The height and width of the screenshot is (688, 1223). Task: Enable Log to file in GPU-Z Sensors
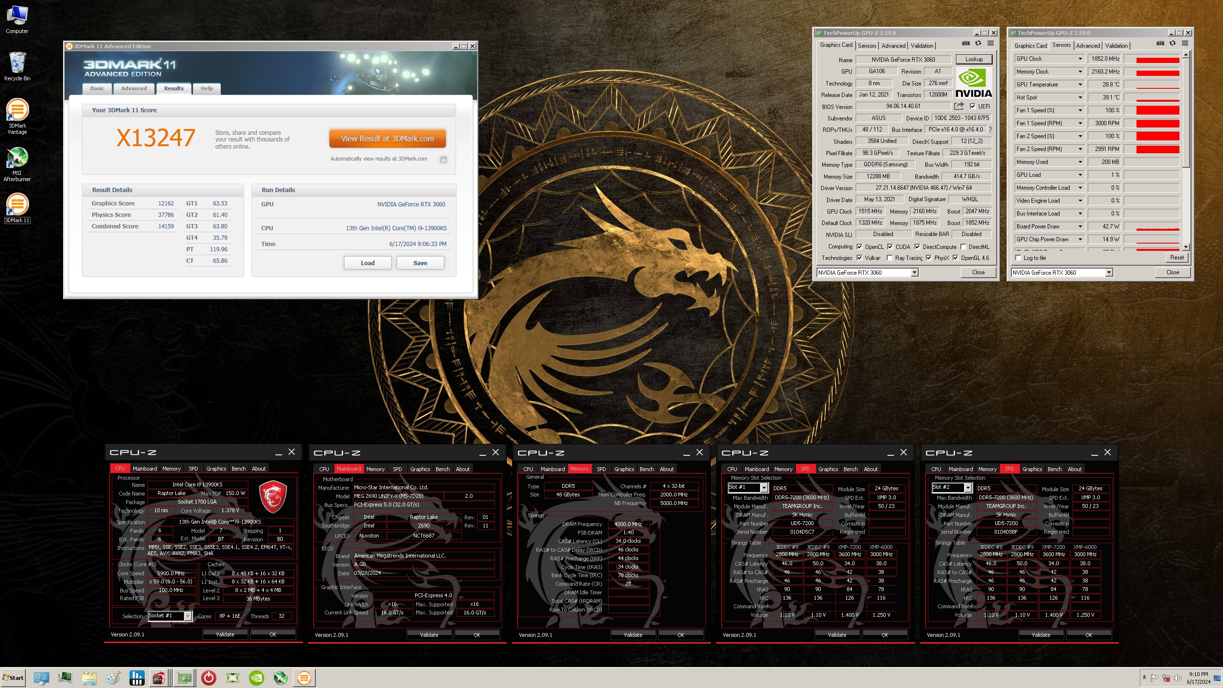point(1018,258)
